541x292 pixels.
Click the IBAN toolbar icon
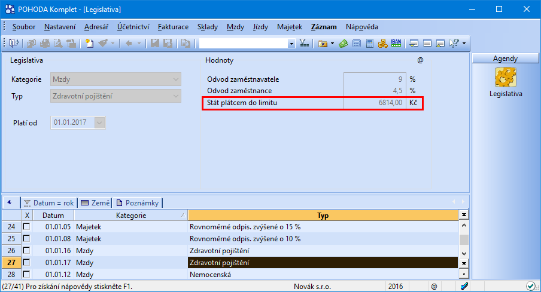[x=396, y=43]
